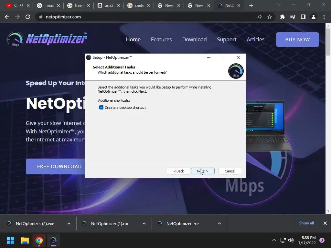Click the Setup title bar app icon
Viewport: 331px width, 248px height.
(89, 57)
